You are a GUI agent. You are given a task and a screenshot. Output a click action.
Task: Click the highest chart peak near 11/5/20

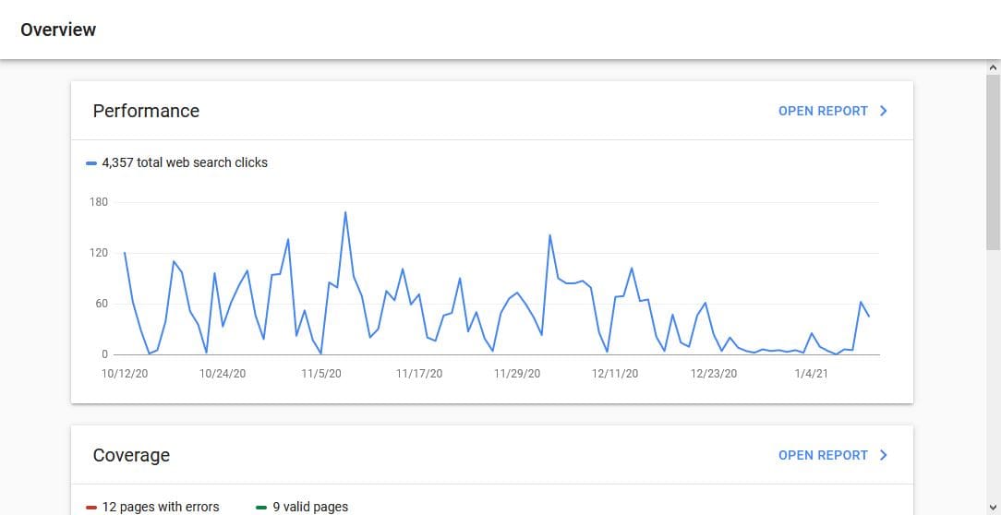coord(345,212)
